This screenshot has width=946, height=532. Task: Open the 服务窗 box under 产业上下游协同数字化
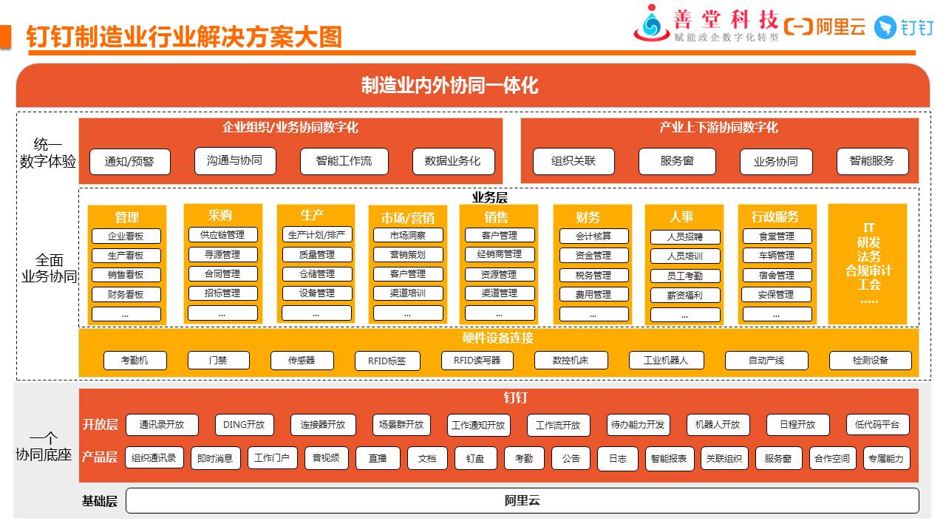677,161
